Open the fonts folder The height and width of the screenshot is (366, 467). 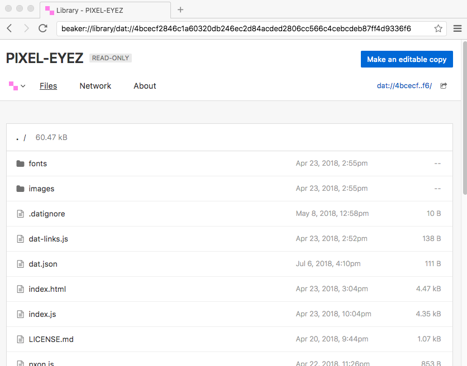click(38, 163)
